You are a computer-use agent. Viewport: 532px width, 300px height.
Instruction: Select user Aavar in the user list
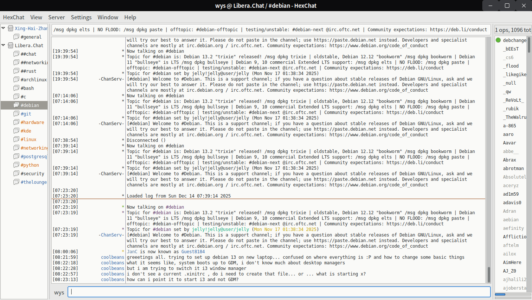click(509, 143)
